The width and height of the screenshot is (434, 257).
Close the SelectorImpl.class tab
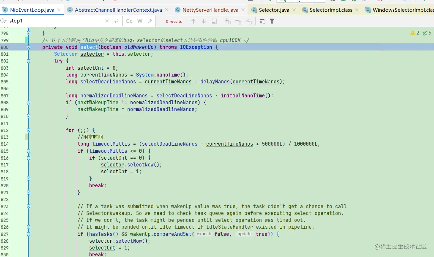click(357, 10)
